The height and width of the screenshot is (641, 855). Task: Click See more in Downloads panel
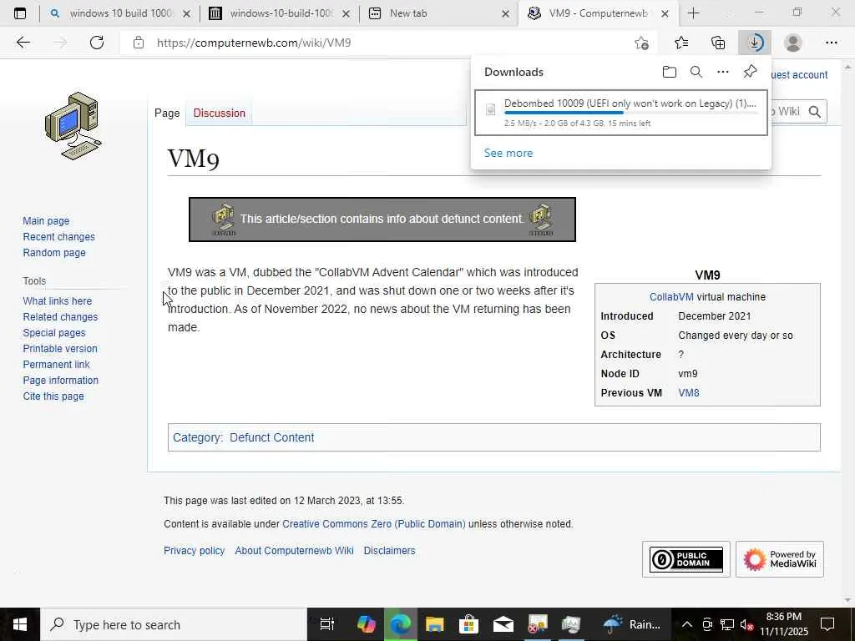point(508,154)
